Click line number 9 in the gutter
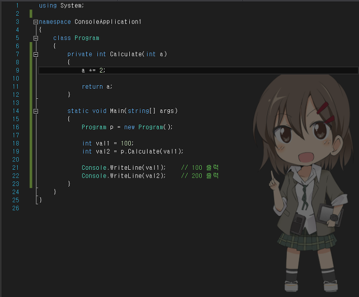 pos(17,70)
